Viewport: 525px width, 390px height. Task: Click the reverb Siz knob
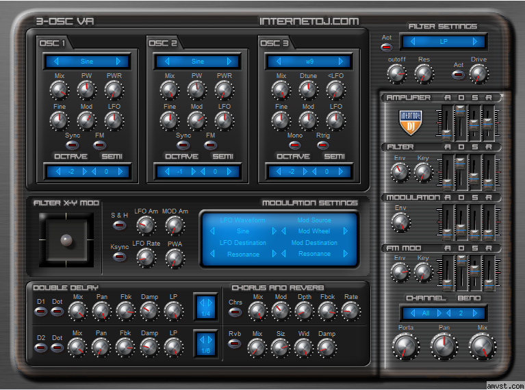click(280, 348)
